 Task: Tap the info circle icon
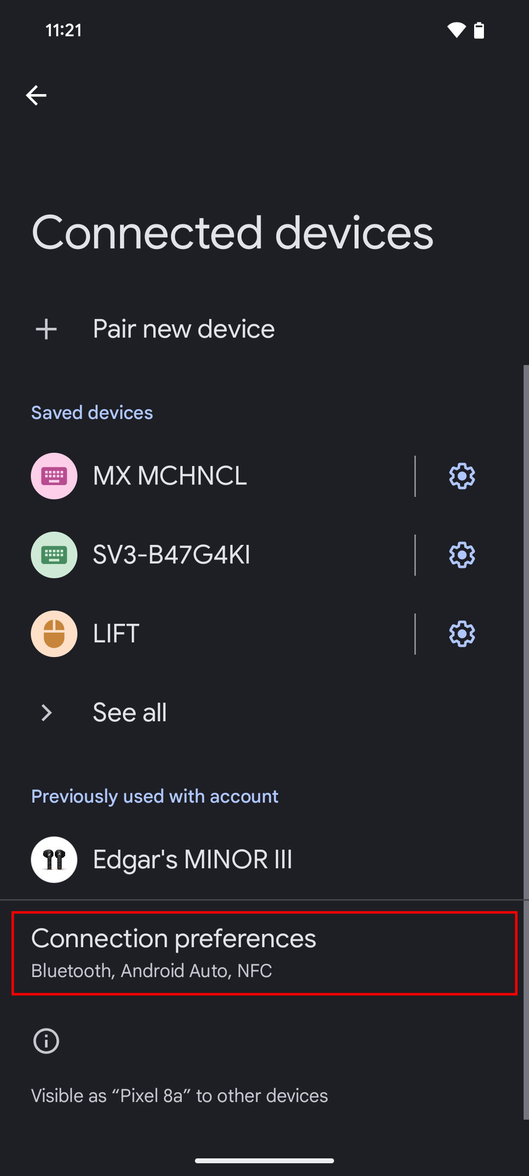coord(46,1041)
